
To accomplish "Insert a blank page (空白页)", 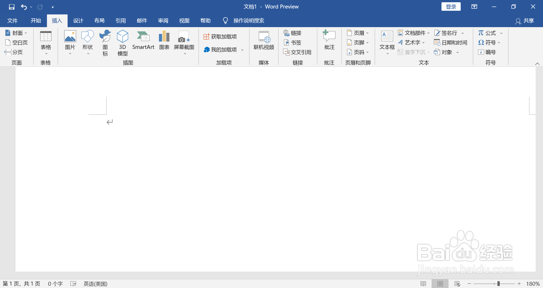I will pyautogui.click(x=16, y=43).
